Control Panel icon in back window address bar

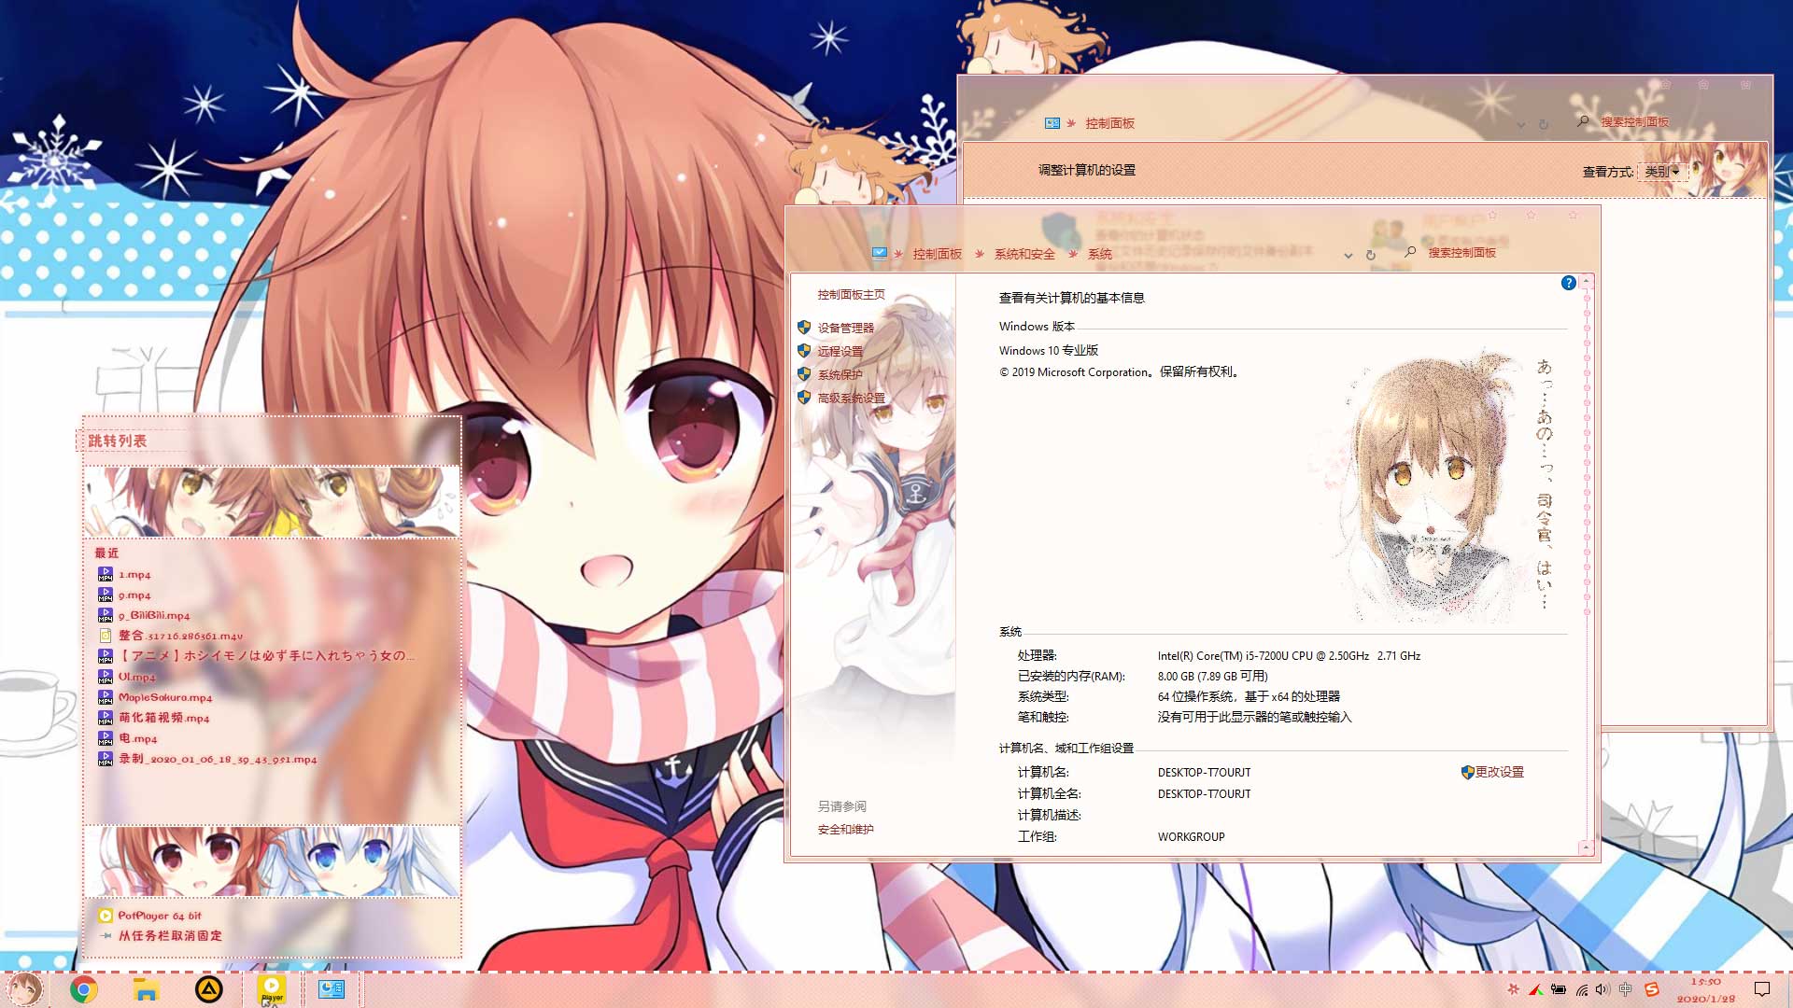point(1052,123)
